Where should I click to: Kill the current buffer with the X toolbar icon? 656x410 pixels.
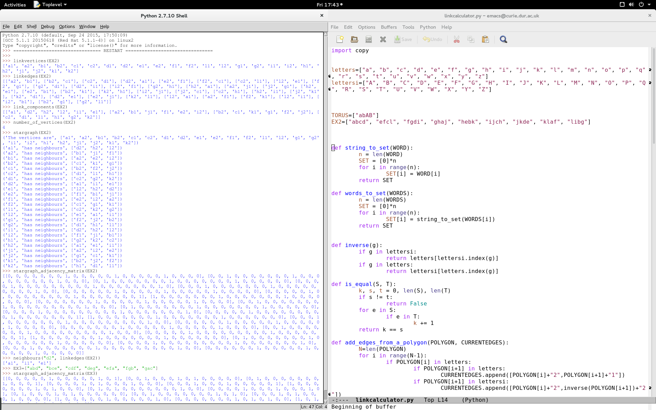[x=383, y=39]
